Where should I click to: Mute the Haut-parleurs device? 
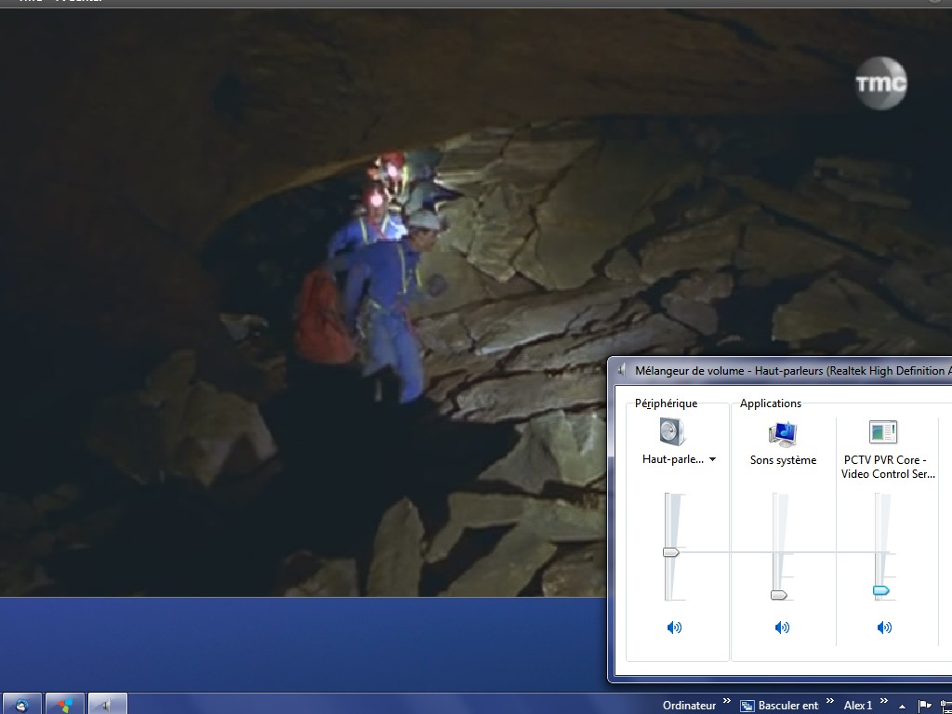(674, 628)
